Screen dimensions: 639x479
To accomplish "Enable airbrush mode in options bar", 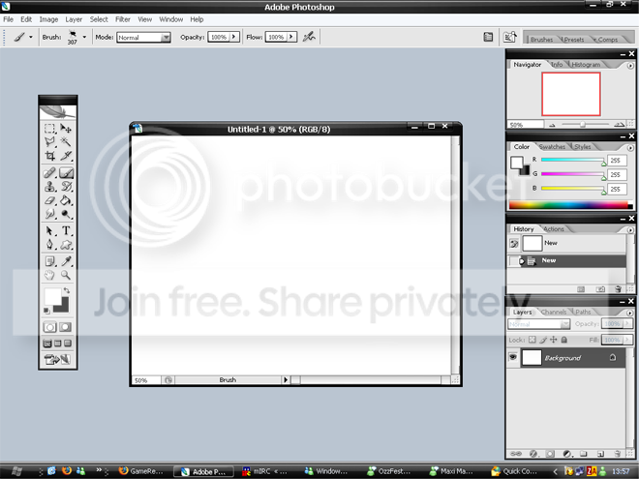I will [309, 37].
